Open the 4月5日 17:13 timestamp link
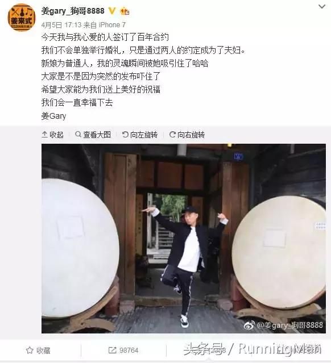Viewport: 331px width, 363px height. pos(61,25)
